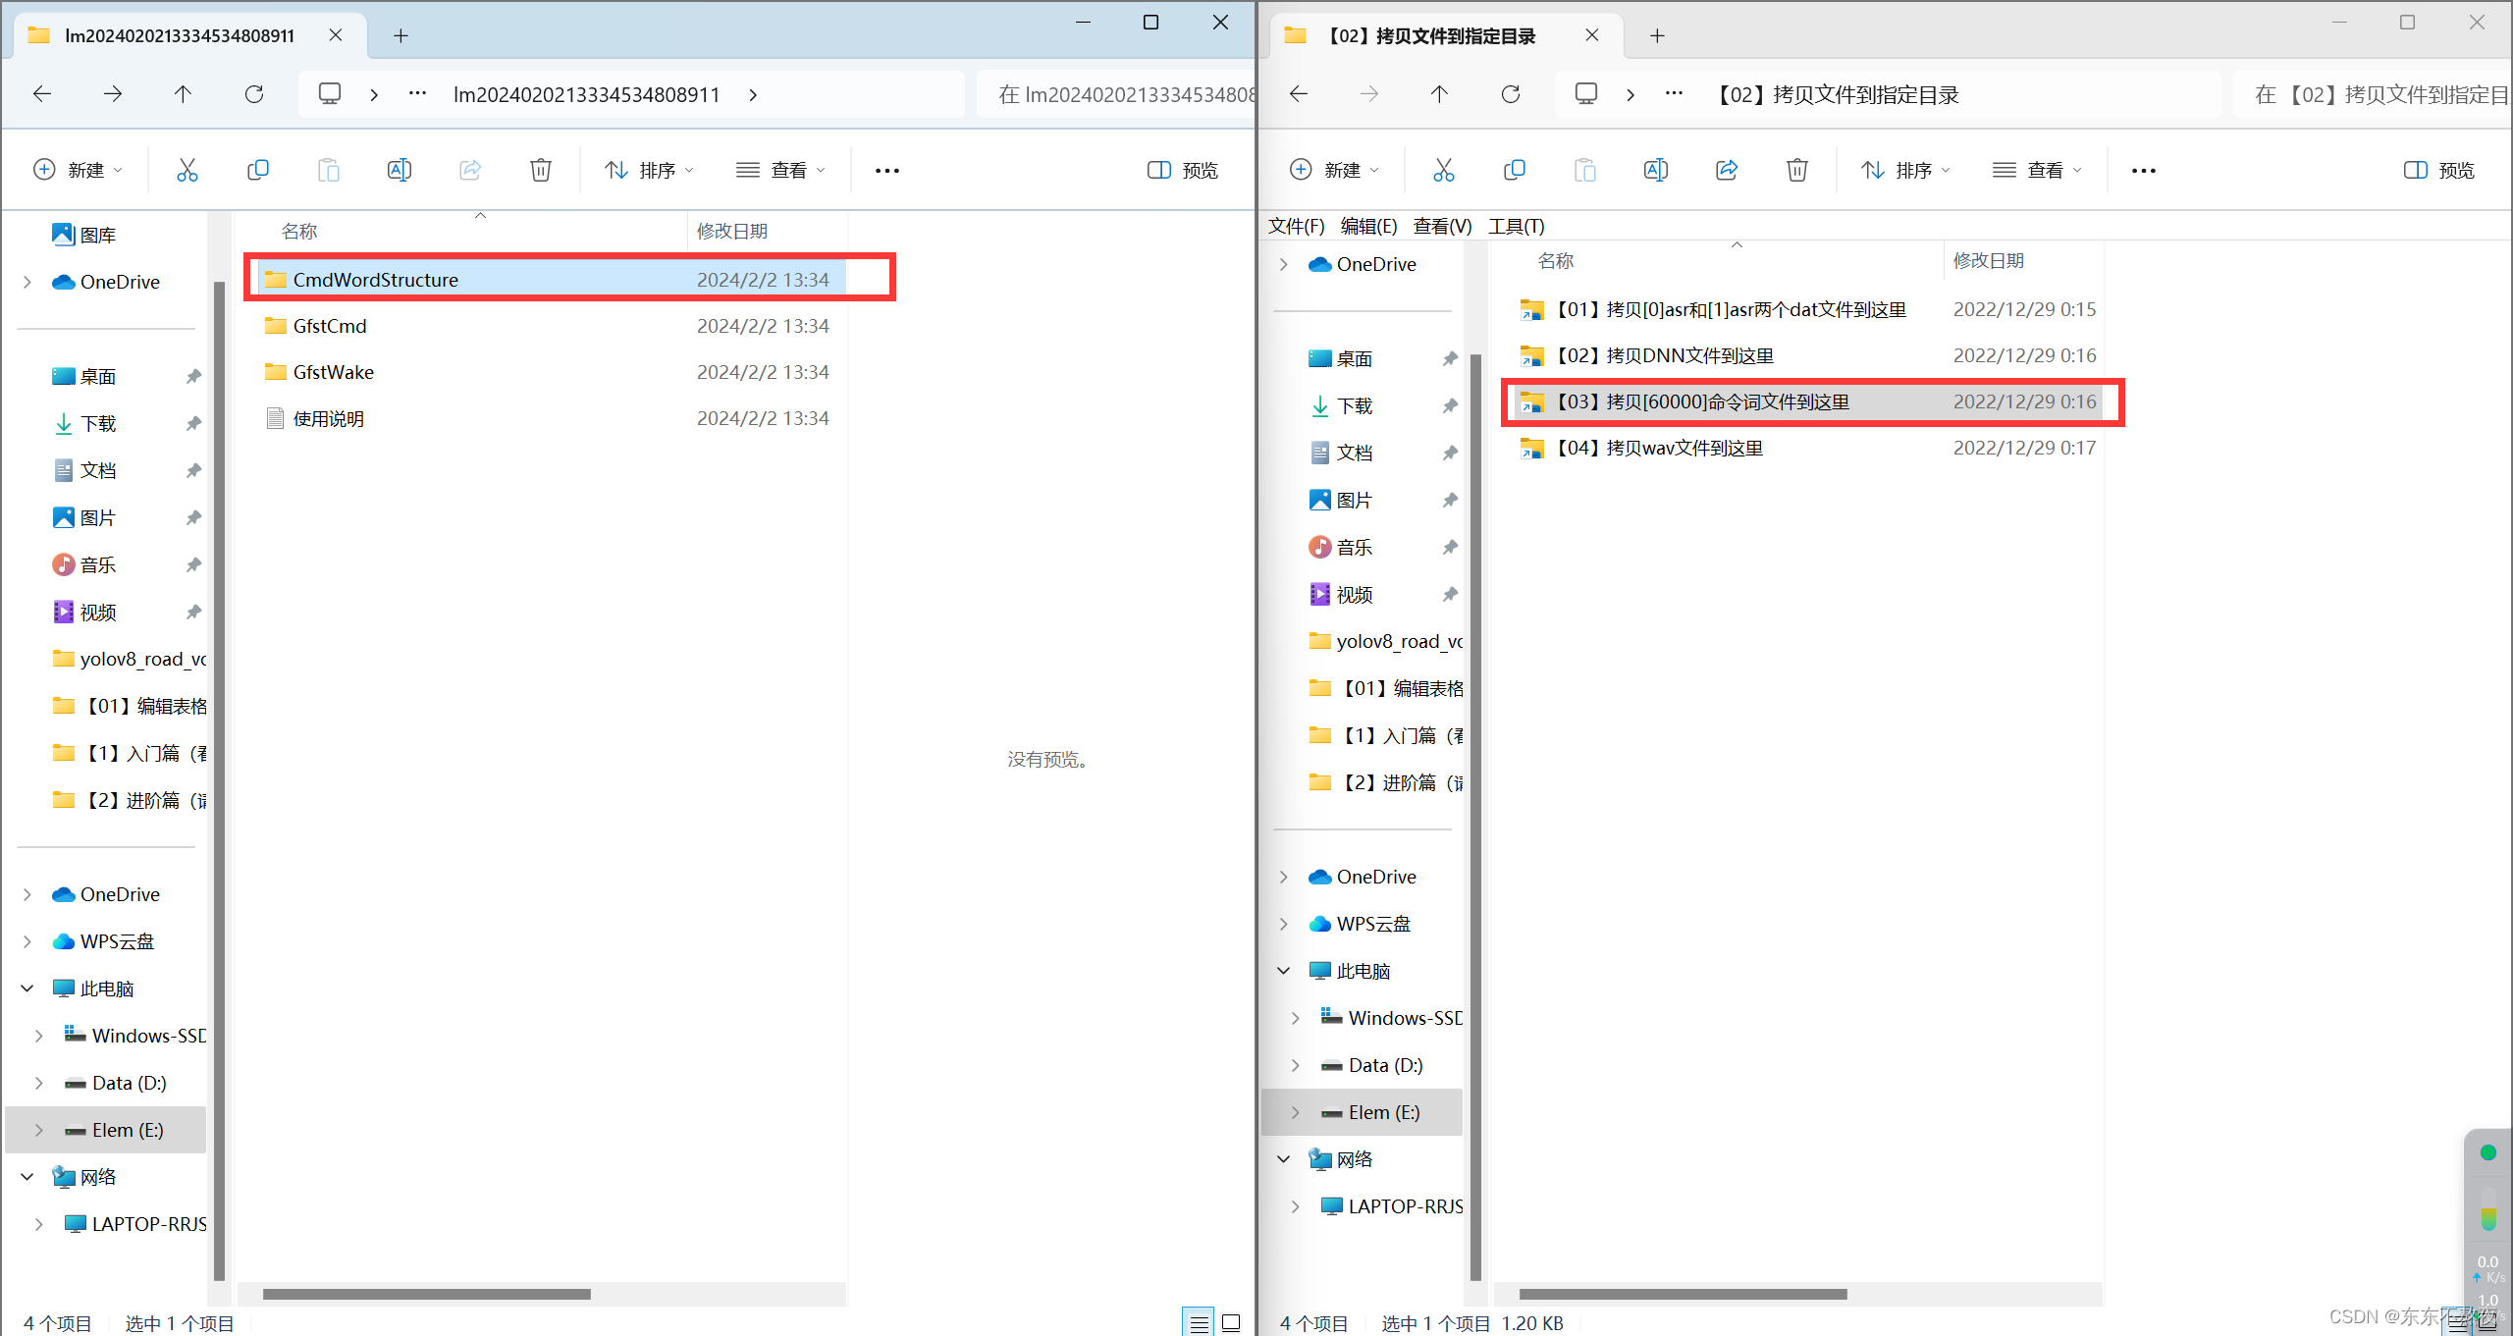Sort by 名称 column in right window
This screenshot has height=1336, width=2513.
(x=1556, y=260)
